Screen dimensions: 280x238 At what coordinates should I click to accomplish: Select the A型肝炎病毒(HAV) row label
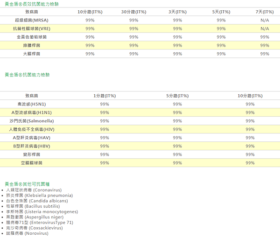(32, 138)
